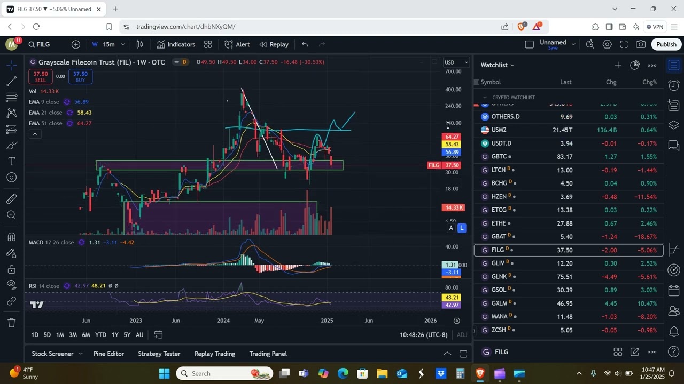This screenshot has width=684, height=384.
Task: Open the forecasting and measurement tools
Action: pyautogui.click(x=11, y=129)
